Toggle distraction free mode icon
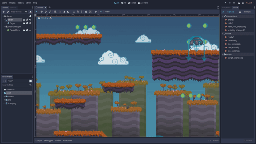This screenshot has height=144, width=256. coord(218,7)
